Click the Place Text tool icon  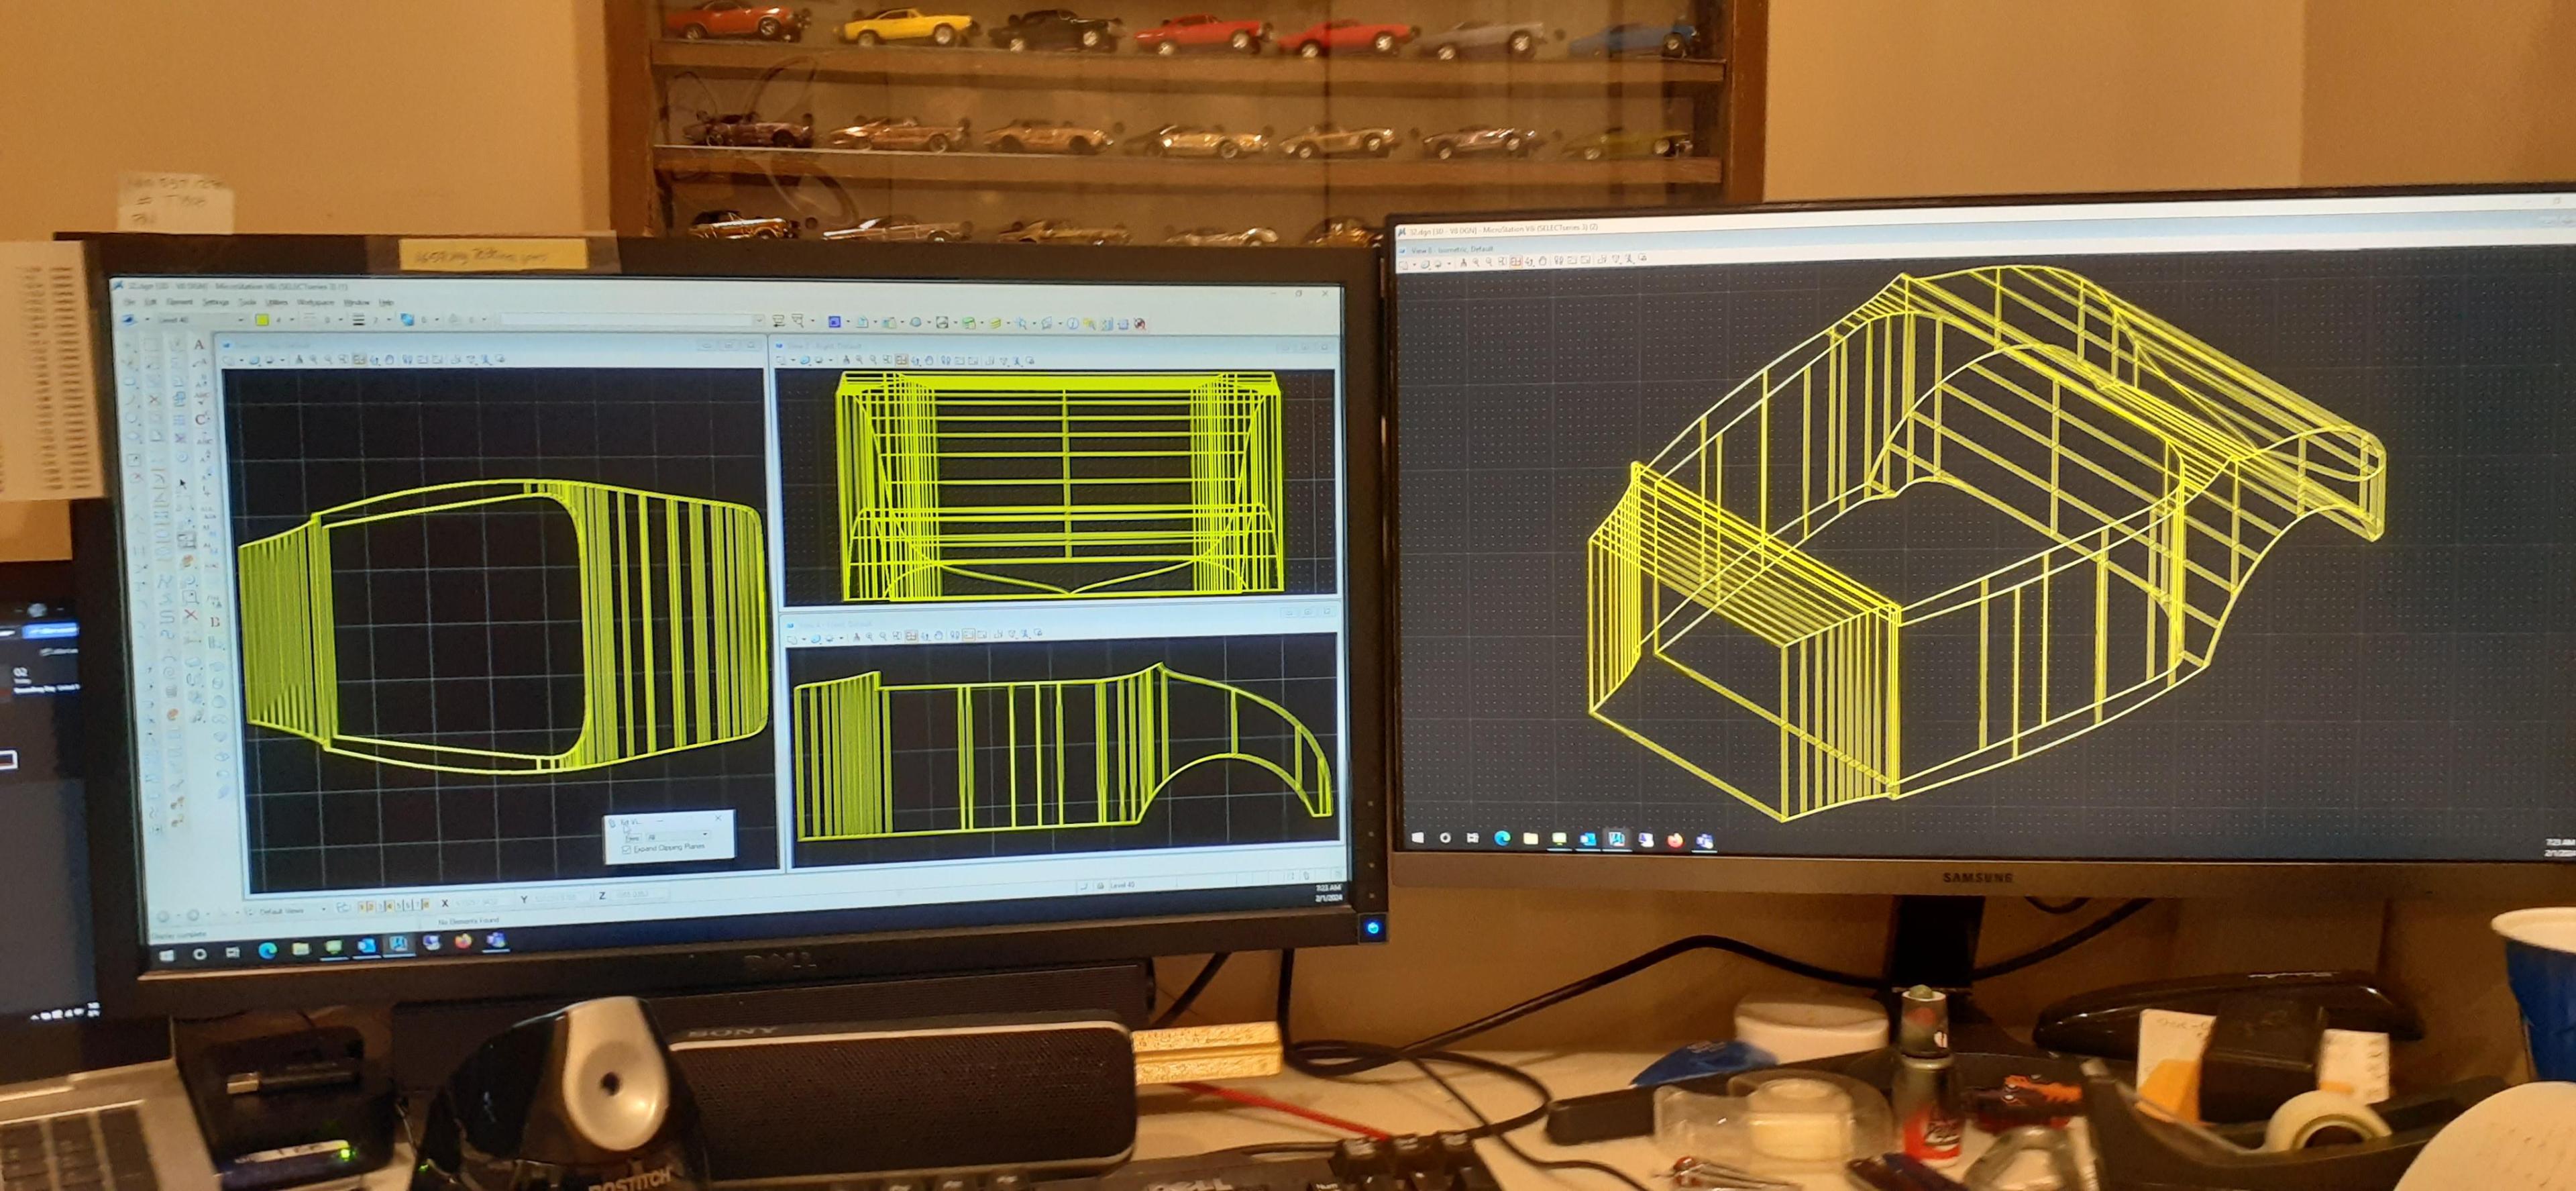coord(200,345)
